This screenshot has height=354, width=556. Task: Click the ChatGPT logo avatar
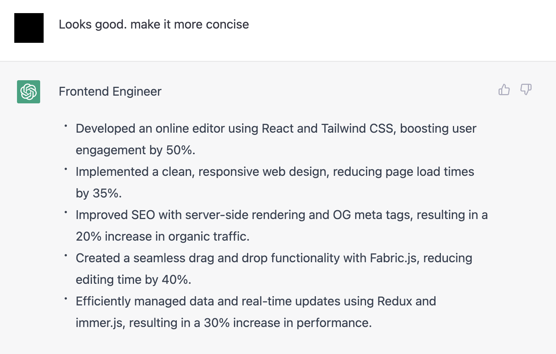click(x=29, y=92)
